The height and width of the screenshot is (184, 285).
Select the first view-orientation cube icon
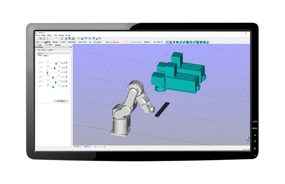click(x=82, y=38)
